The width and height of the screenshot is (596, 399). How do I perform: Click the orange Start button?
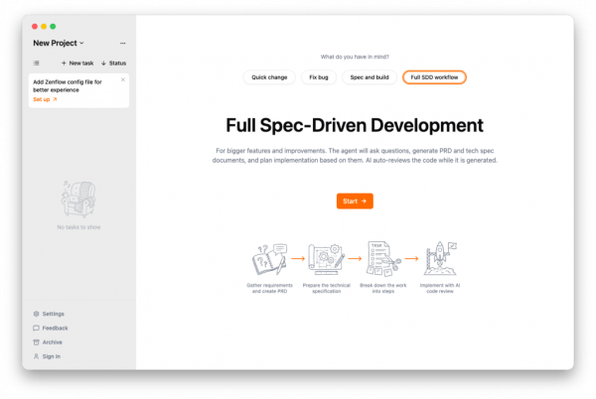coord(355,201)
